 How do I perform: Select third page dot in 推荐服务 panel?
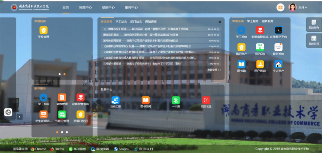tap(67, 132)
